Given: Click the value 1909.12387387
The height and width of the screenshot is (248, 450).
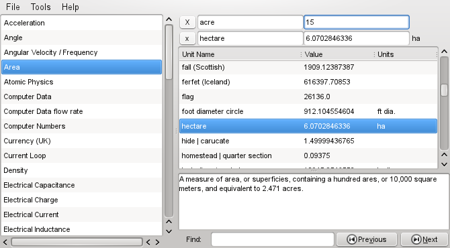Looking at the screenshot, I should [329, 67].
